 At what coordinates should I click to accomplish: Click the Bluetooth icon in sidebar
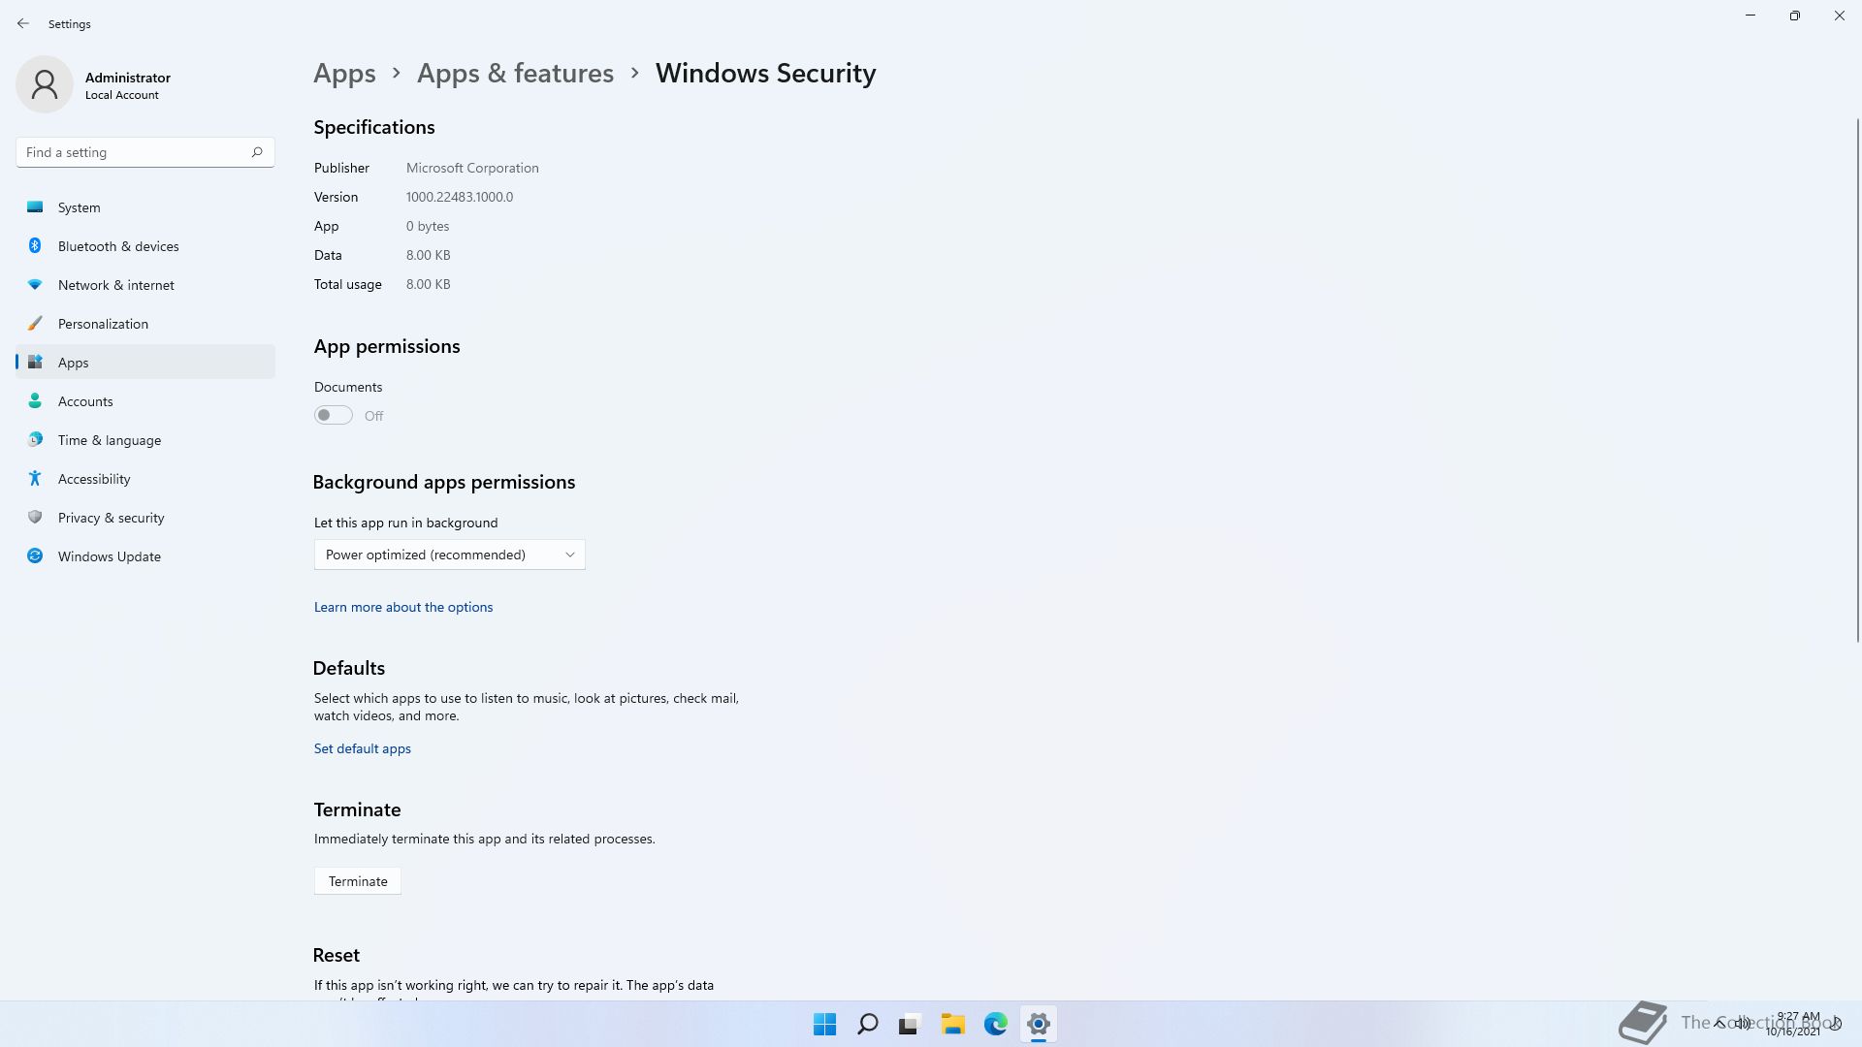coord(35,245)
